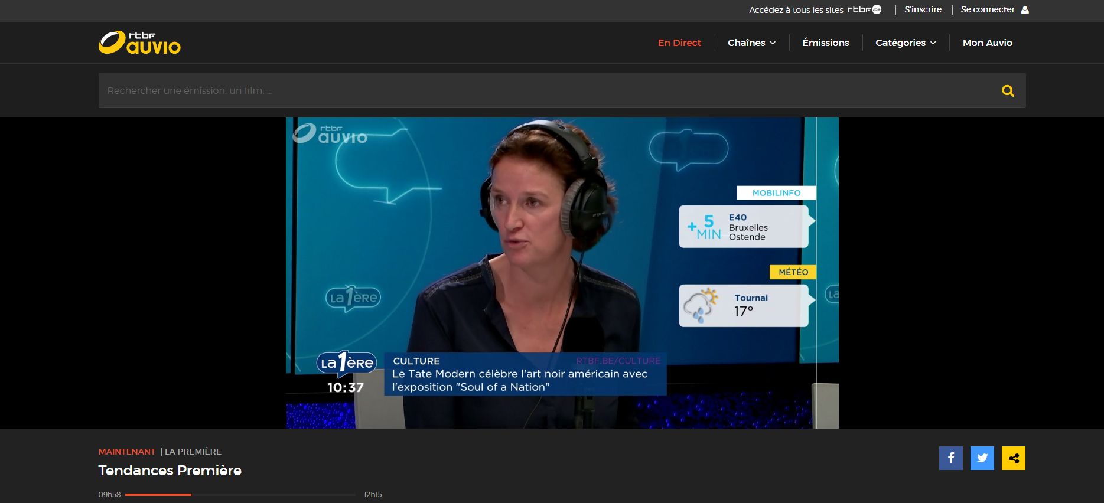Open Mon Auvio
This screenshot has width=1104, height=503.
[x=987, y=43]
